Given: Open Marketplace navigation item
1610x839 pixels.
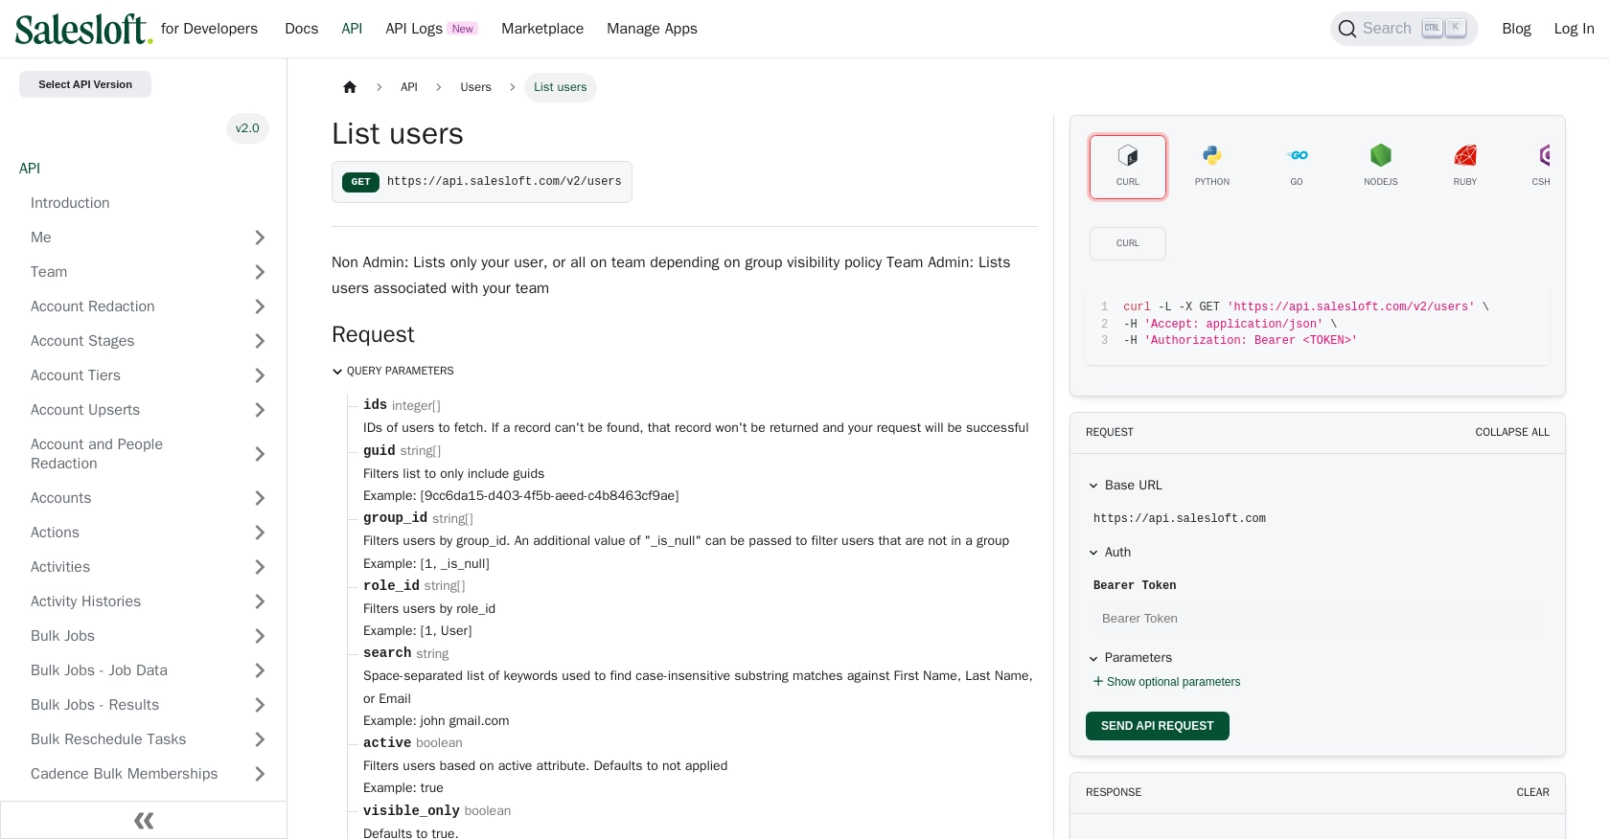Looking at the screenshot, I should 542,29.
